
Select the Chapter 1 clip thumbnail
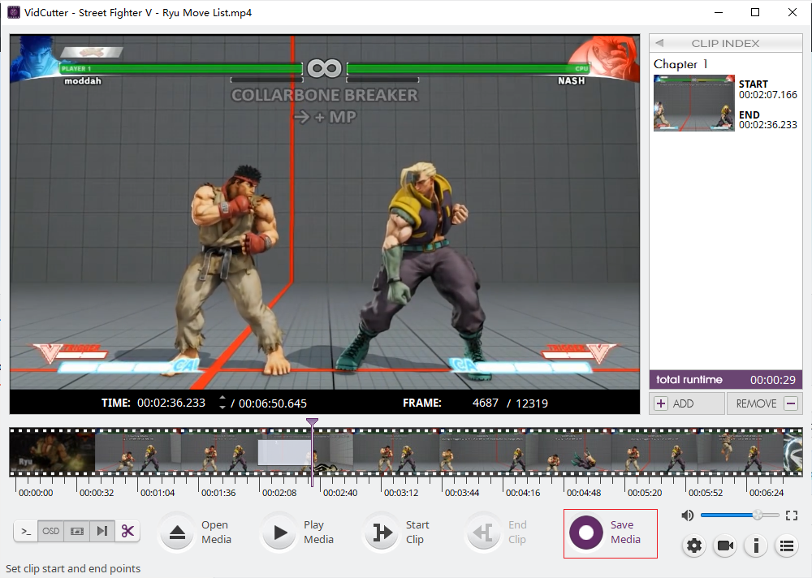[x=694, y=102]
